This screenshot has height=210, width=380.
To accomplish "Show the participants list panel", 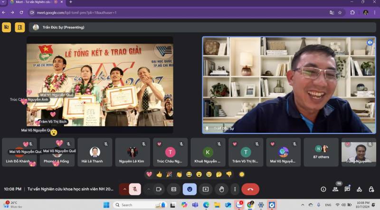I will (x=335, y=189).
